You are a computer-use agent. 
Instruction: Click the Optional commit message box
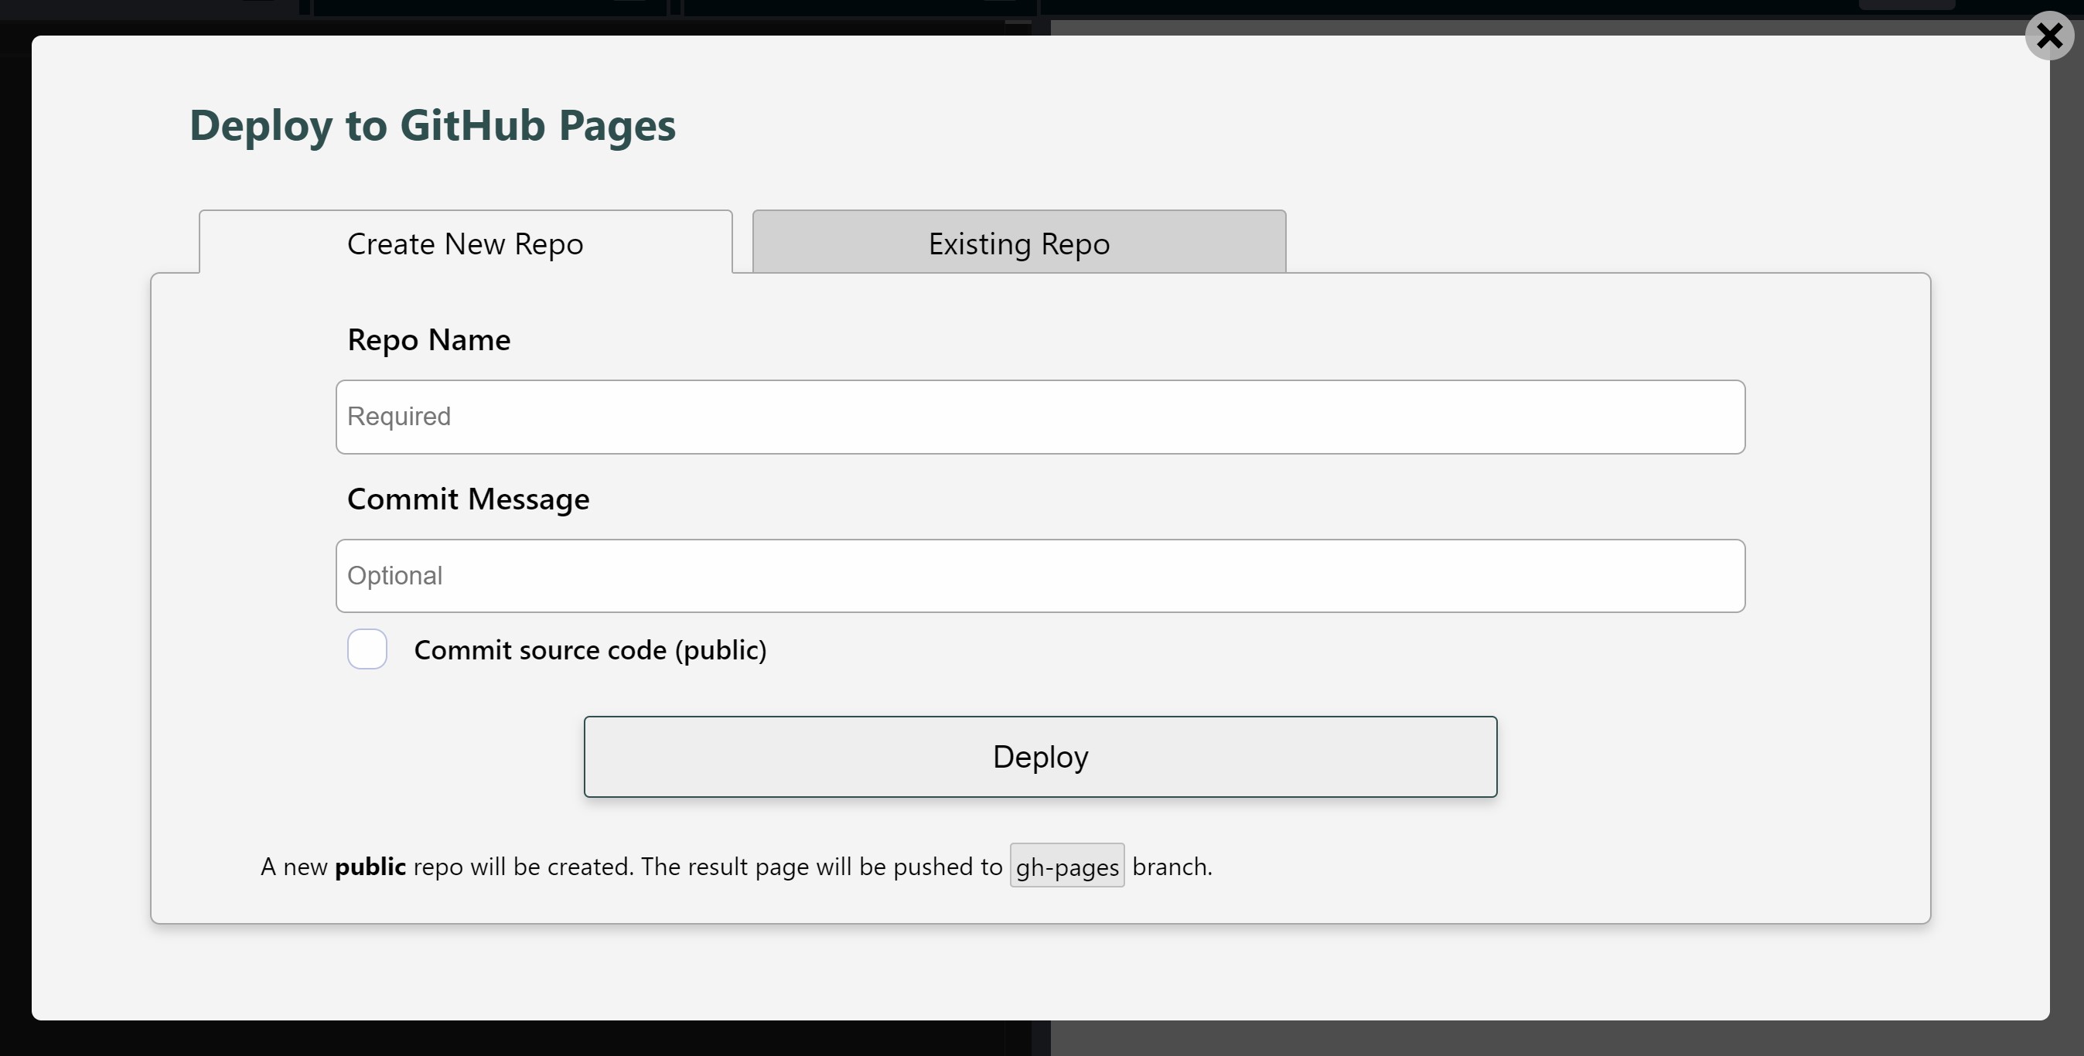pyautogui.click(x=1040, y=575)
